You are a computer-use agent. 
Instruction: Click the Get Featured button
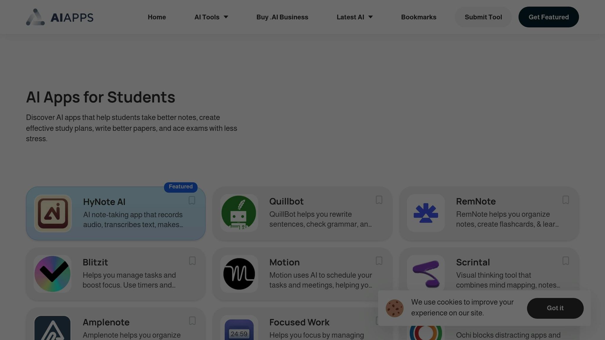click(548, 17)
